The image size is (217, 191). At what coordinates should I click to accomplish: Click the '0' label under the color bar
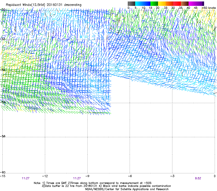pyautogui.click(x=128, y=8)
